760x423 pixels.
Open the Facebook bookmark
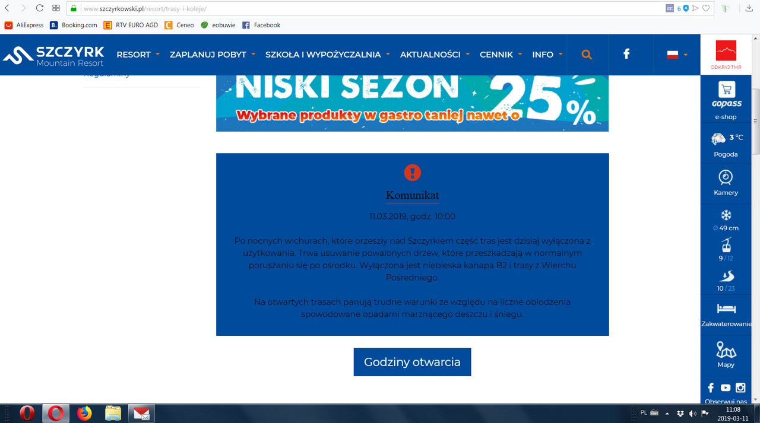pos(261,25)
